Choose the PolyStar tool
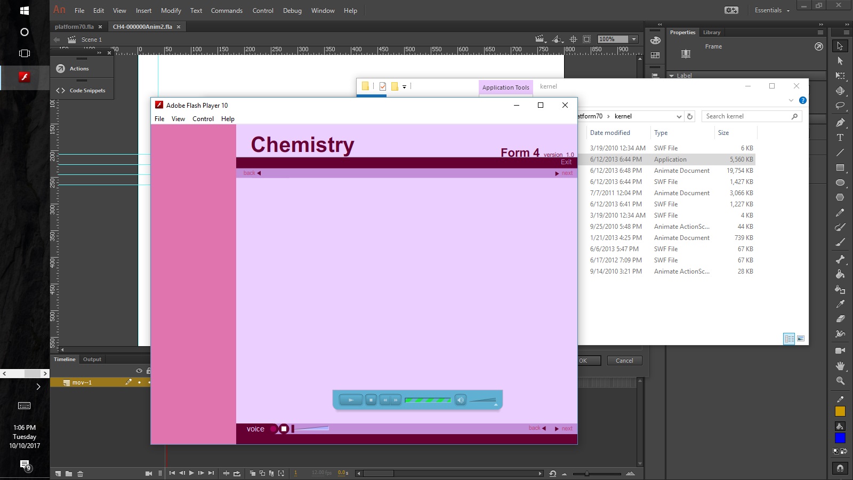The height and width of the screenshot is (480, 853). click(840, 197)
